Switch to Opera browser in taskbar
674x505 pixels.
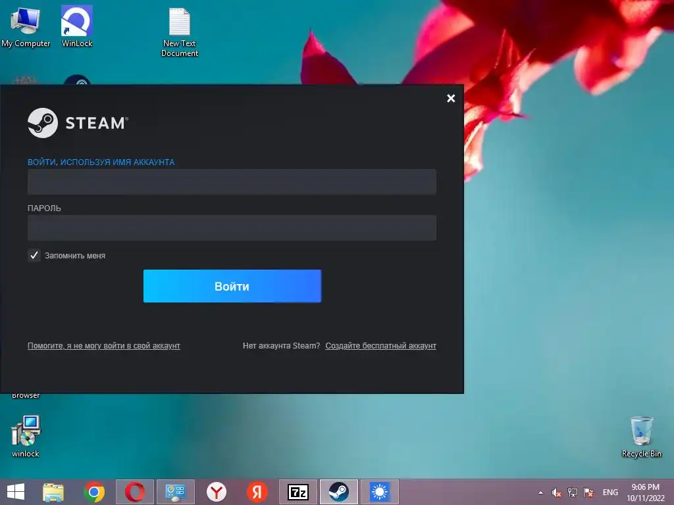tap(135, 492)
